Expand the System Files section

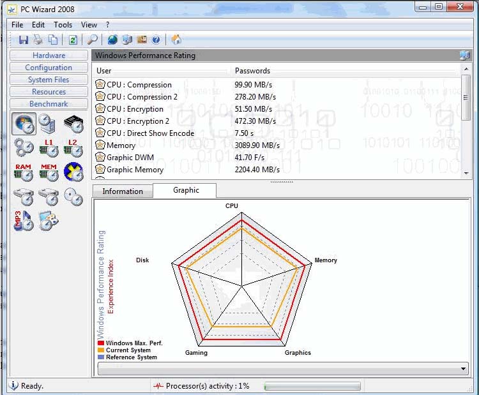(x=49, y=80)
